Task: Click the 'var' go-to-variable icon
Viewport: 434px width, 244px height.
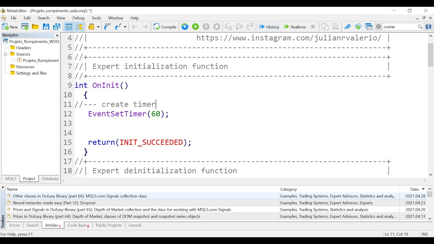Action: click(x=107, y=26)
